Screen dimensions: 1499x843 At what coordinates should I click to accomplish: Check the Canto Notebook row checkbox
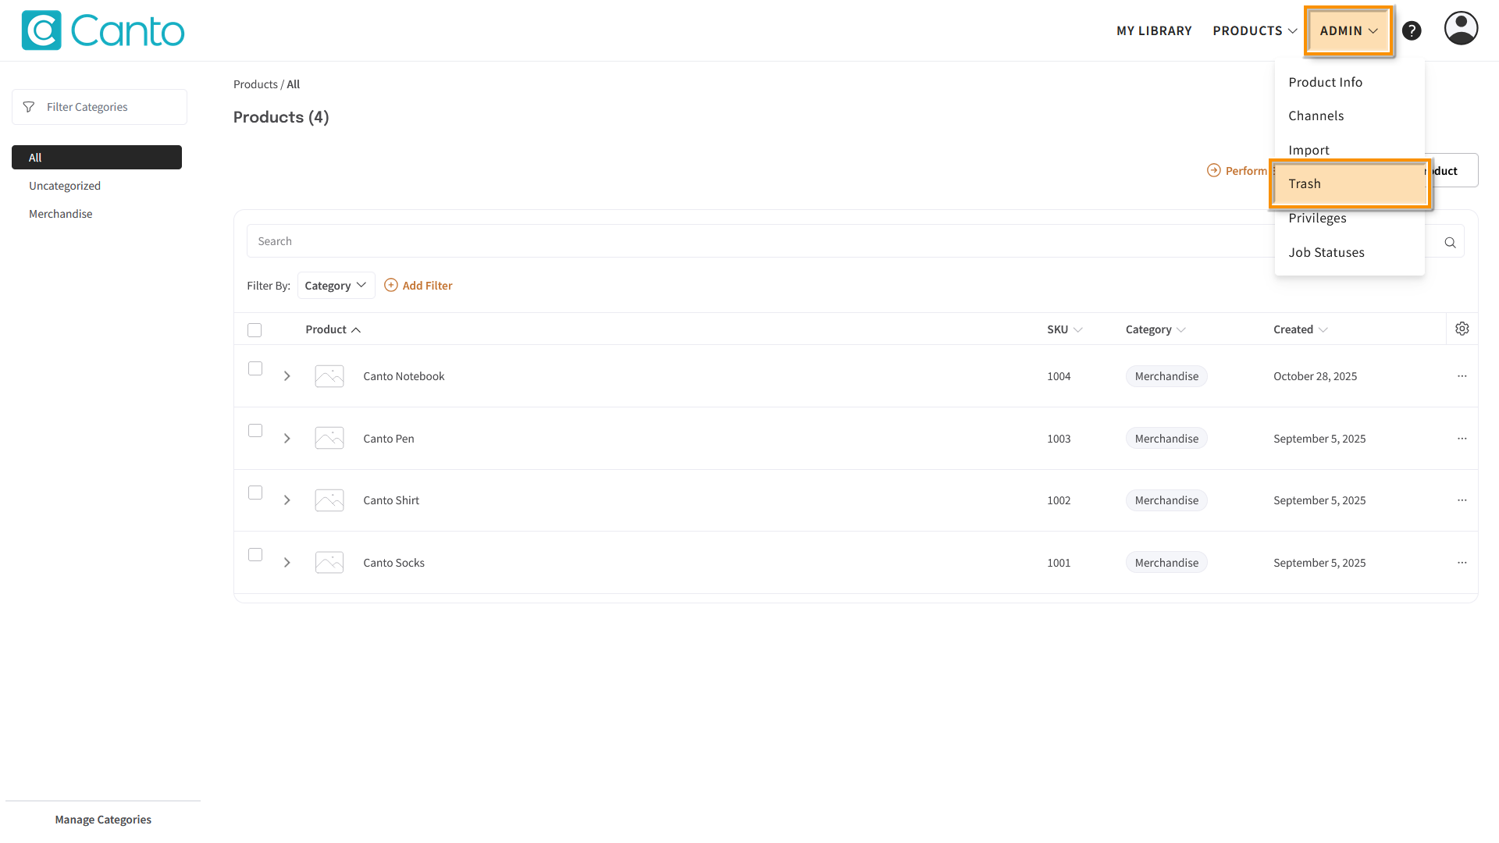click(x=255, y=368)
